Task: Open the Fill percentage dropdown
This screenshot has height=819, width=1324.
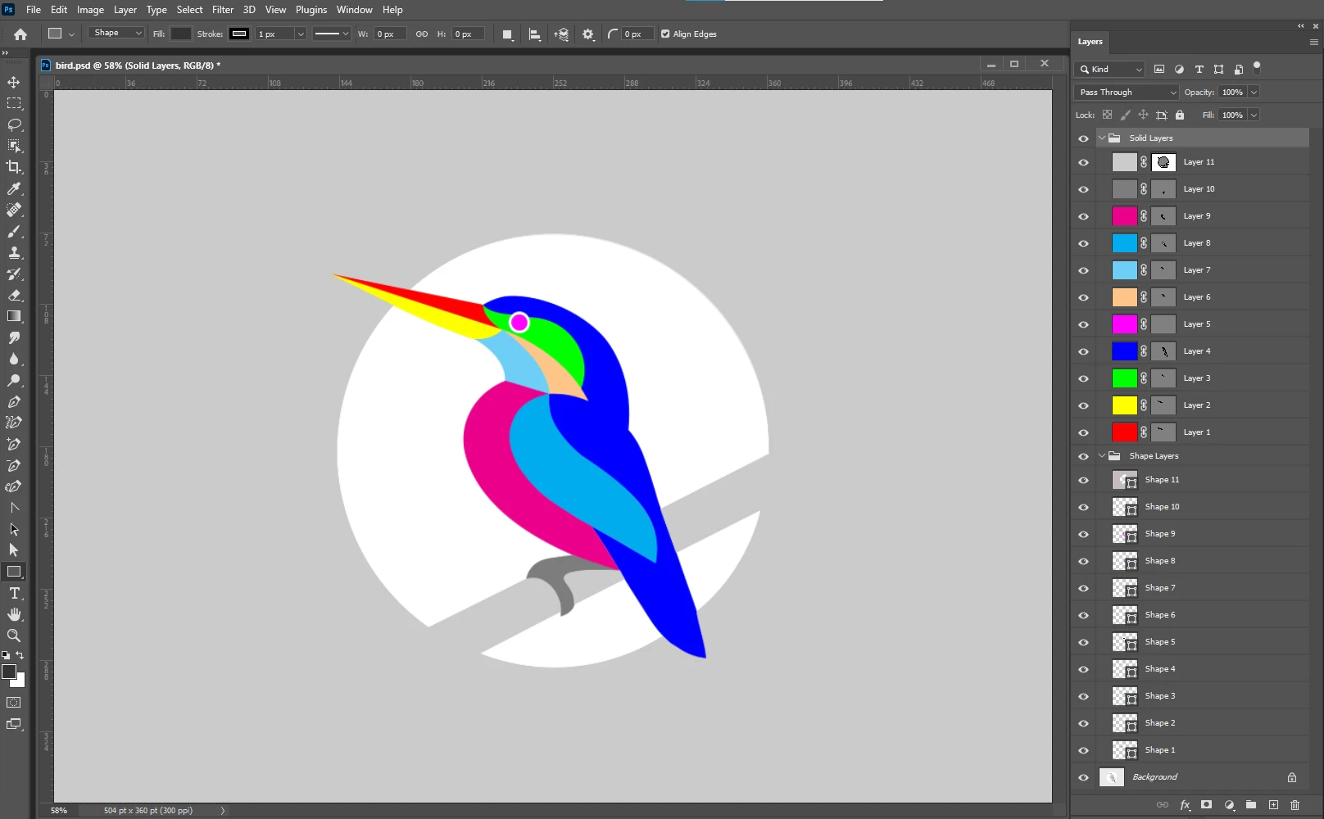Action: (1254, 115)
